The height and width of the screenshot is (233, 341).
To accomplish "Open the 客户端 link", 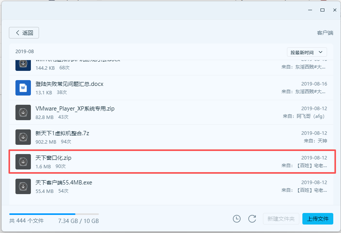I will 325,33.
